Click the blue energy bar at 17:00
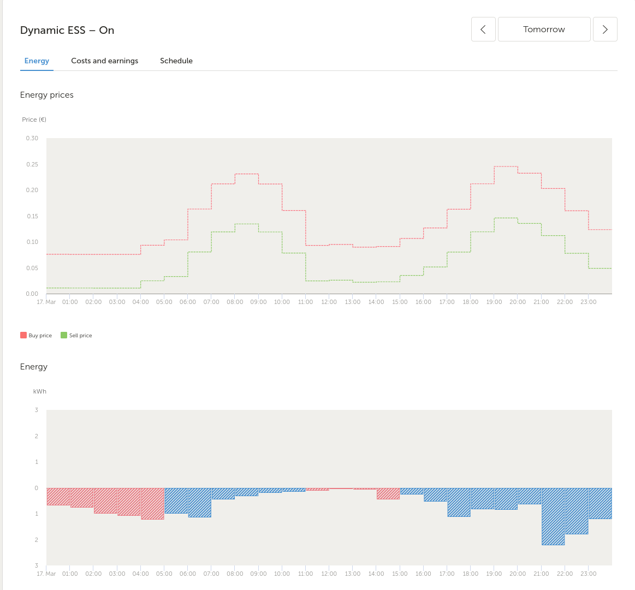Image resolution: width=635 pixels, height=590 pixels. [459, 502]
